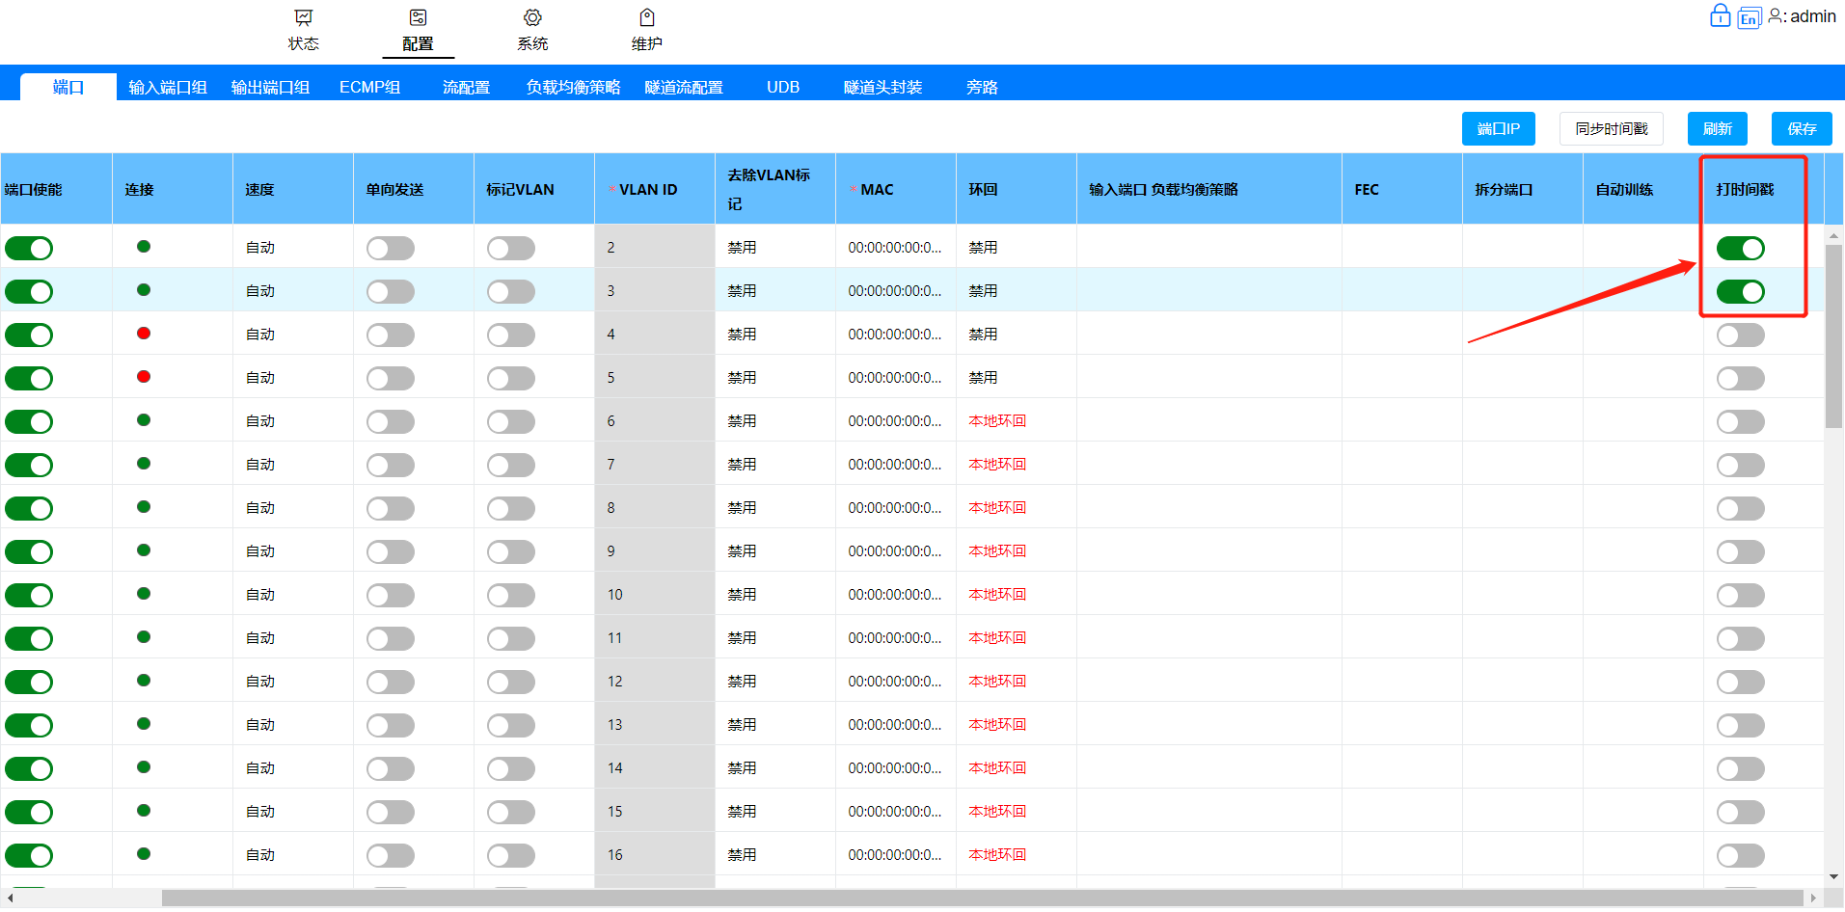Toggle 单向发送 for VLAN 12 row

[x=391, y=682]
